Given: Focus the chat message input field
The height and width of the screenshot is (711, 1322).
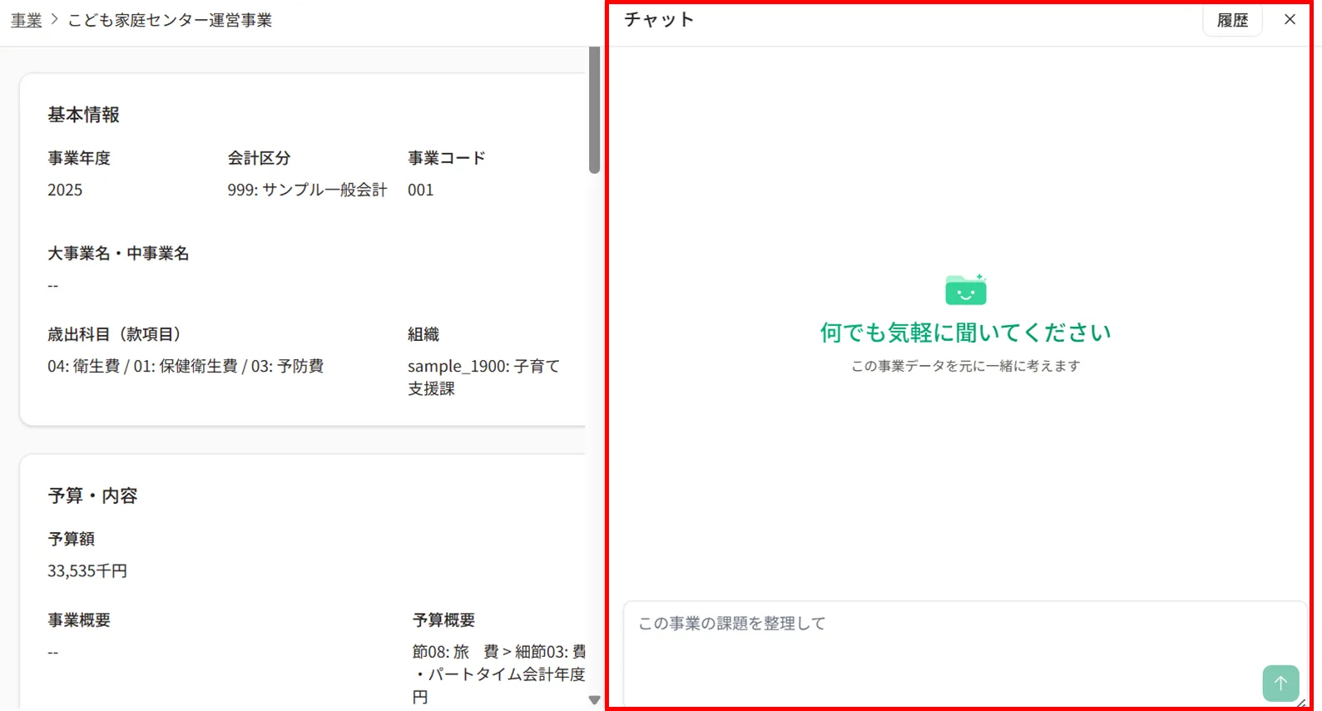Looking at the screenshot, I should 965,654.
